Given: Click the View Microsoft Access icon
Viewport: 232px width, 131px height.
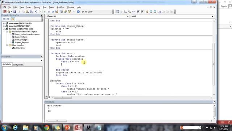Looking at the screenshot, I should point(5,12).
